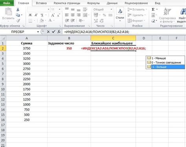Viewport: 186px width, 147px height.
Task: Confirm formula with the checkmark icon
Action: 53,32
